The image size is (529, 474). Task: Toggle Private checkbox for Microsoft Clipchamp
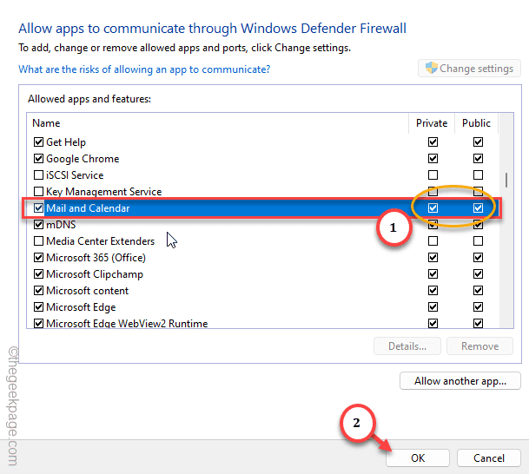tap(433, 274)
